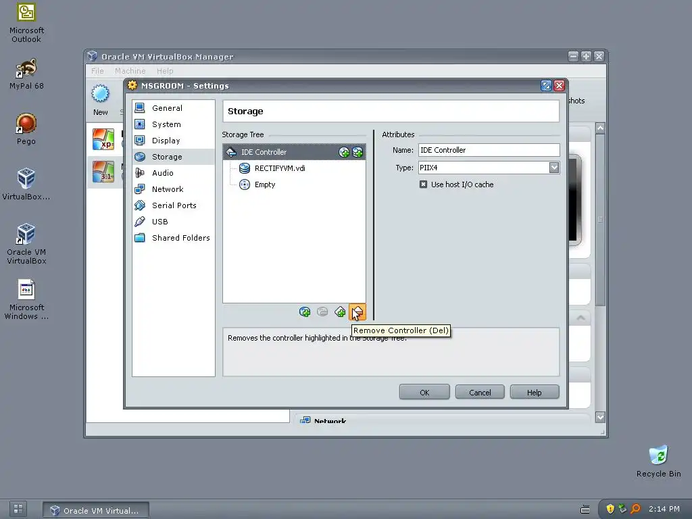Click the controller Name input field
This screenshot has width=692, height=519.
click(x=489, y=150)
